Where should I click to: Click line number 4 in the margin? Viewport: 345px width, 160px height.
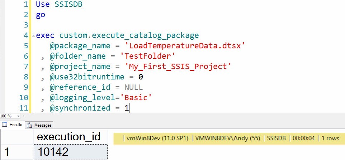tap(25, 35)
